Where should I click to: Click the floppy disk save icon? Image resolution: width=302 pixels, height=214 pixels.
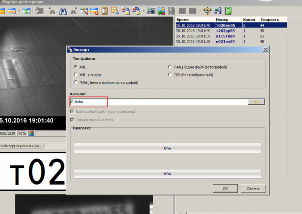coord(218,11)
